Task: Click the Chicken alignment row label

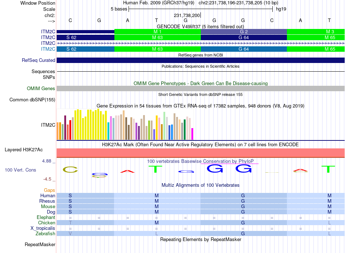Action: point(46,223)
